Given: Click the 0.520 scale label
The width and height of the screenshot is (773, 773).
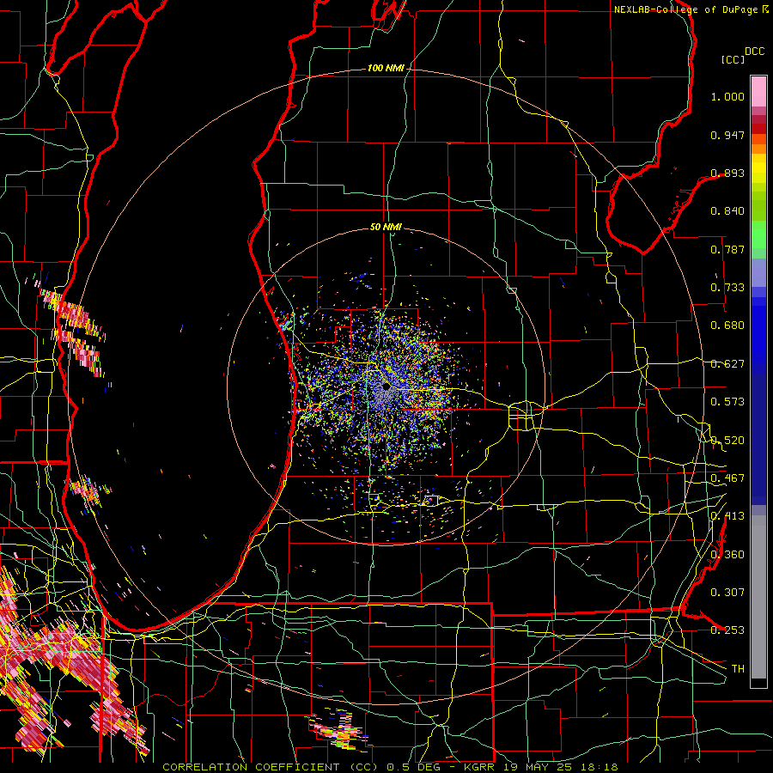Looking at the screenshot, I should tap(727, 441).
